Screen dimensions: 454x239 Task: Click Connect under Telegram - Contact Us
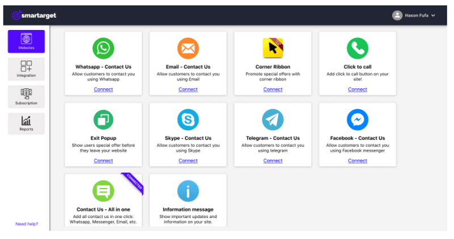(x=272, y=161)
